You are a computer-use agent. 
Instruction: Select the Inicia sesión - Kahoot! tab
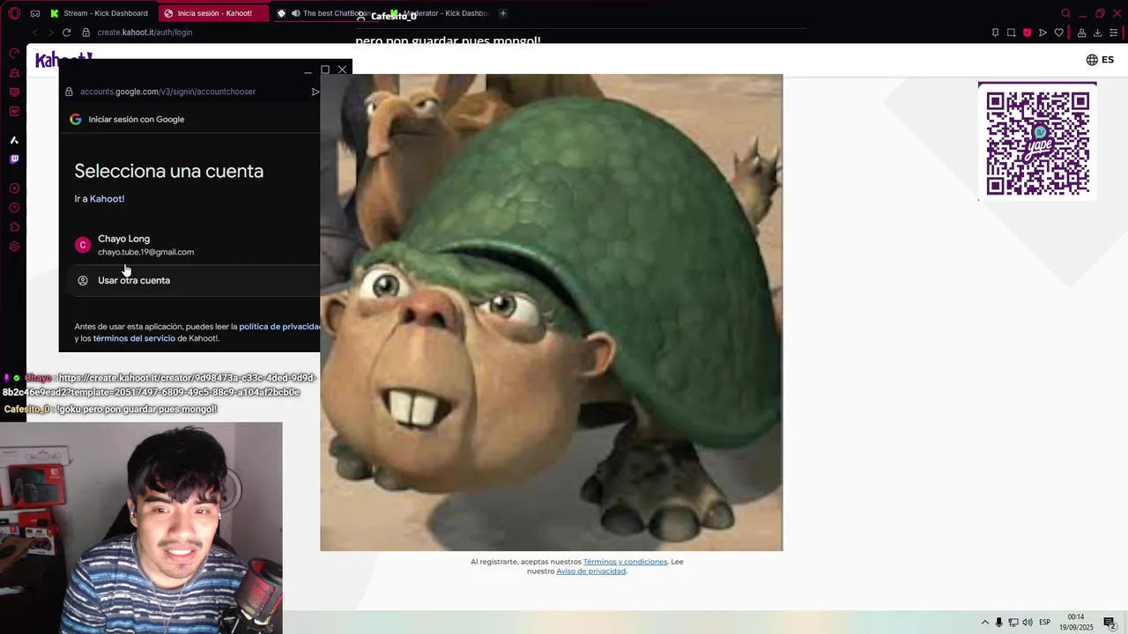[x=214, y=13]
